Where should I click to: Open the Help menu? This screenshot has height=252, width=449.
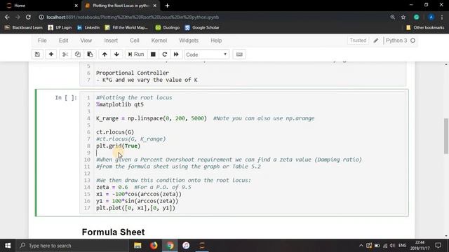216,41
